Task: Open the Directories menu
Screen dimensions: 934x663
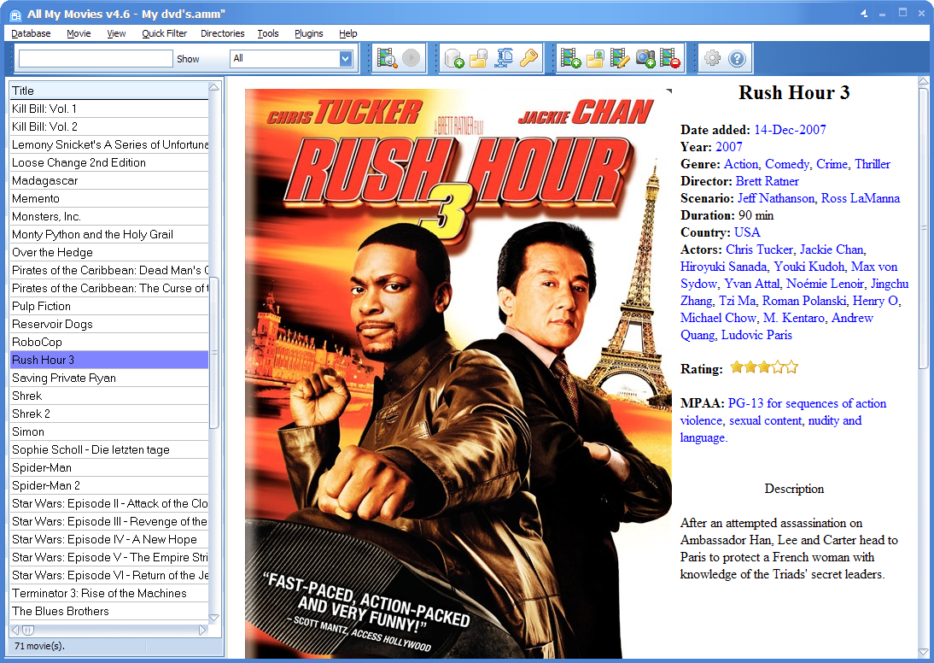Action: [x=222, y=33]
